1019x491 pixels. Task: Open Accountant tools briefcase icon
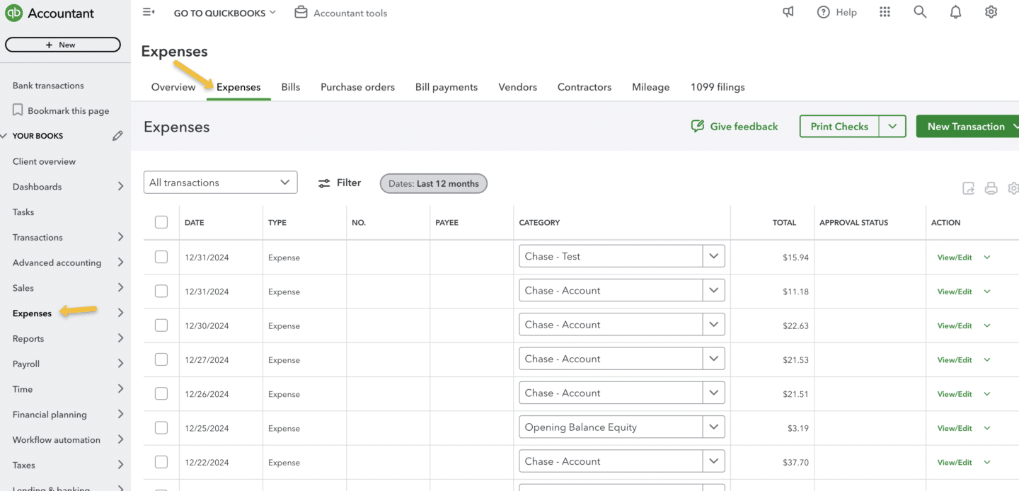pyautogui.click(x=301, y=13)
